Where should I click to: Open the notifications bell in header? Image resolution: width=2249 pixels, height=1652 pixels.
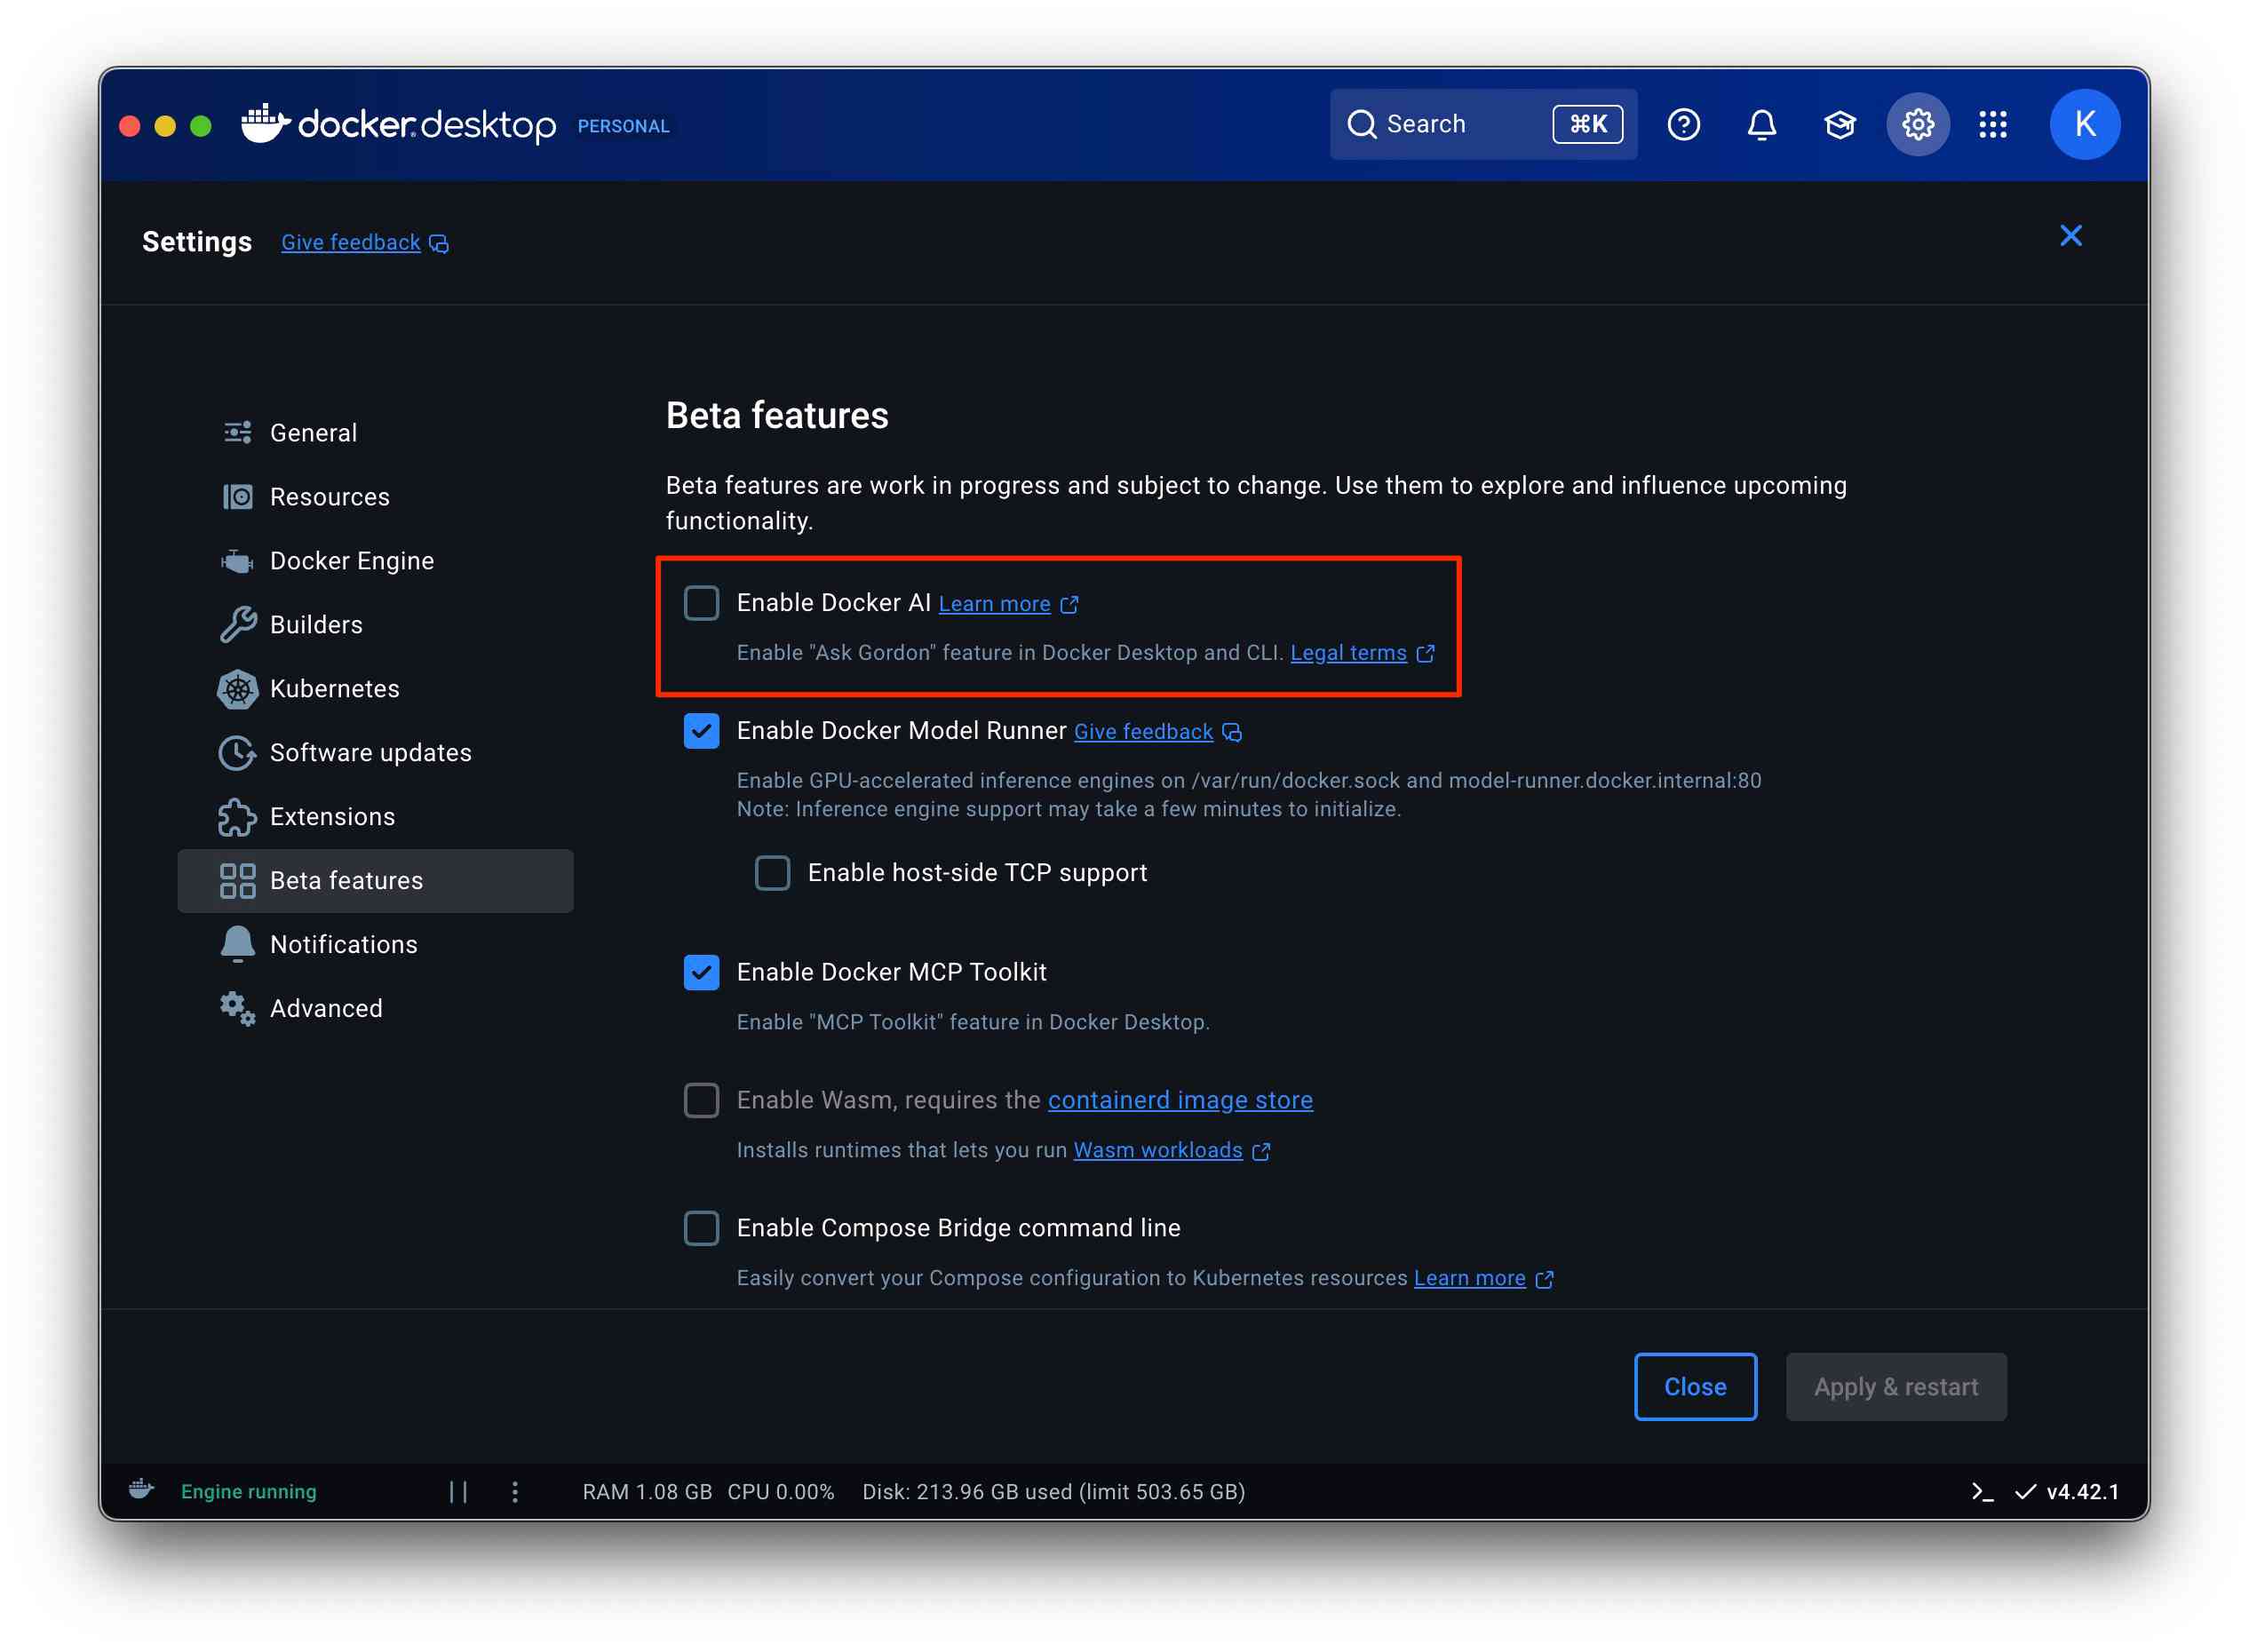(x=1761, y=124)
